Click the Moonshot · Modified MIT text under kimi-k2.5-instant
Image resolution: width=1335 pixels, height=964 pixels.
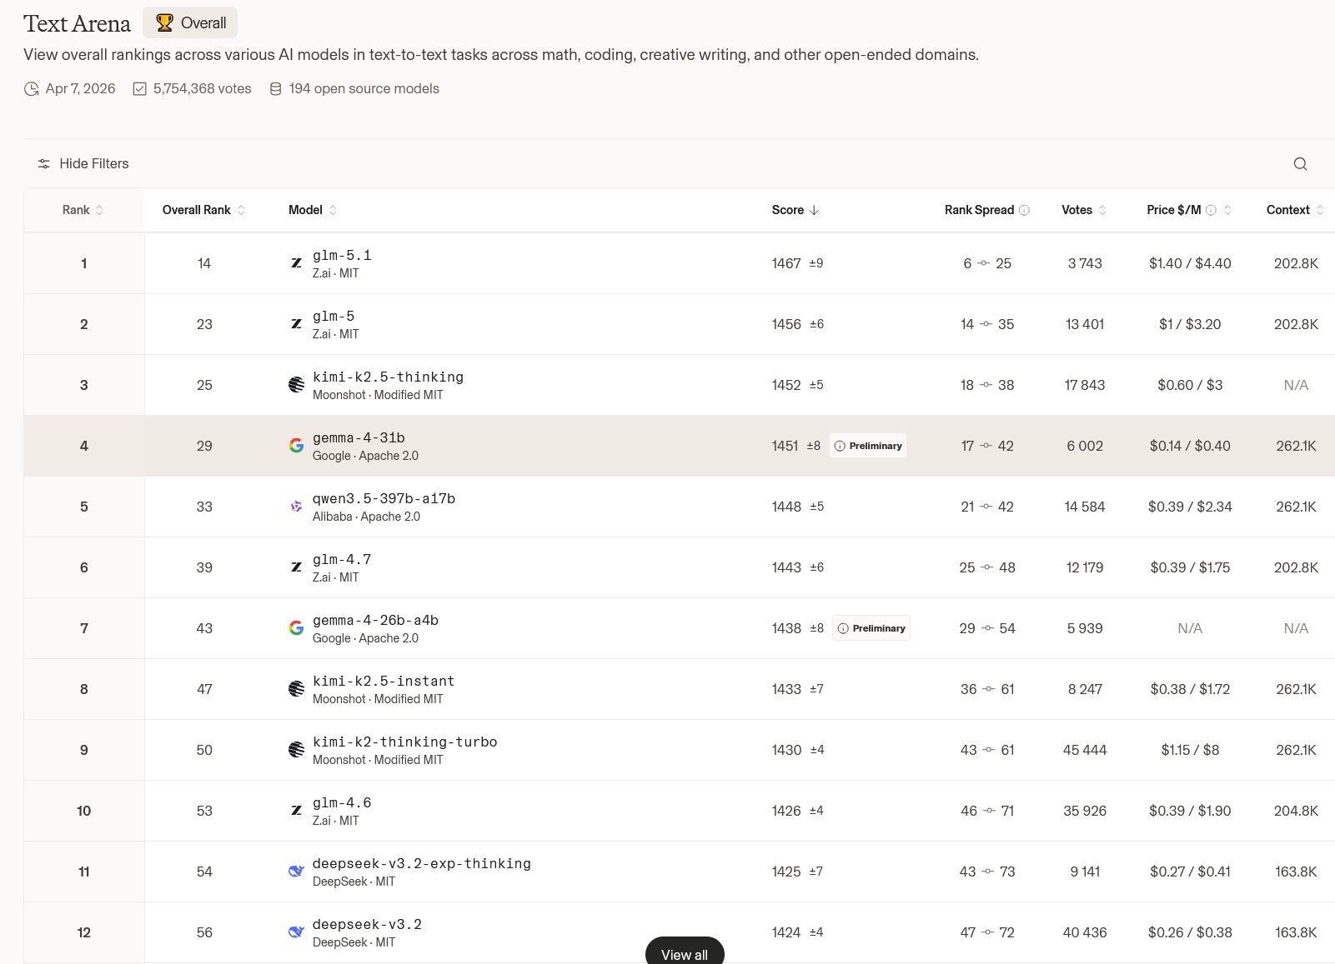378,699
